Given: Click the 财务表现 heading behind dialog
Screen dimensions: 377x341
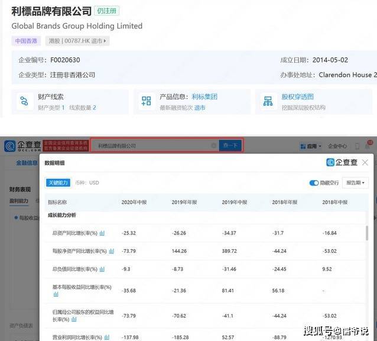Looking at the screenshot, I should pyautogui.click(x=20, y=189).
